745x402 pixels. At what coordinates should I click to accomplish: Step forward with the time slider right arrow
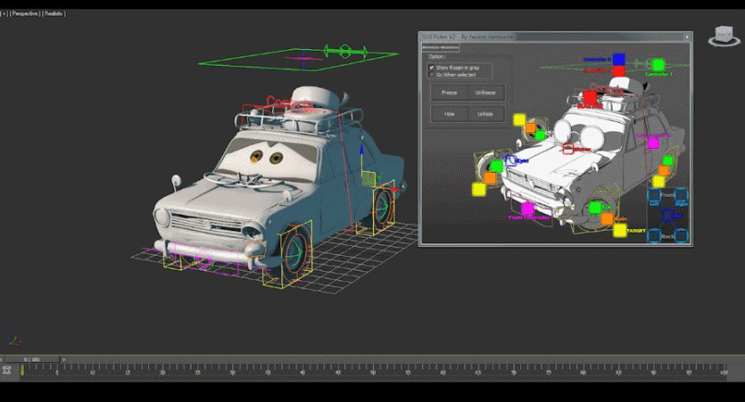64,359
